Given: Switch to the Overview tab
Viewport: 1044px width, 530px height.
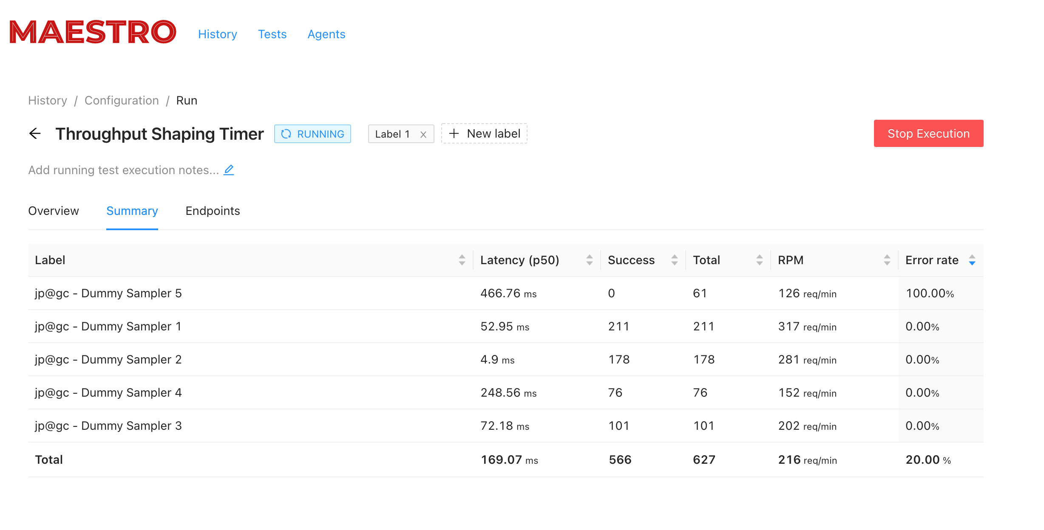Looking at the screenshot, I should pyautogui.click(x=54, y=211).
